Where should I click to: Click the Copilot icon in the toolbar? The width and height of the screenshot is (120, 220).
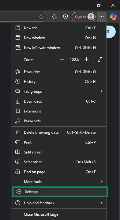(x=113, y=17)
